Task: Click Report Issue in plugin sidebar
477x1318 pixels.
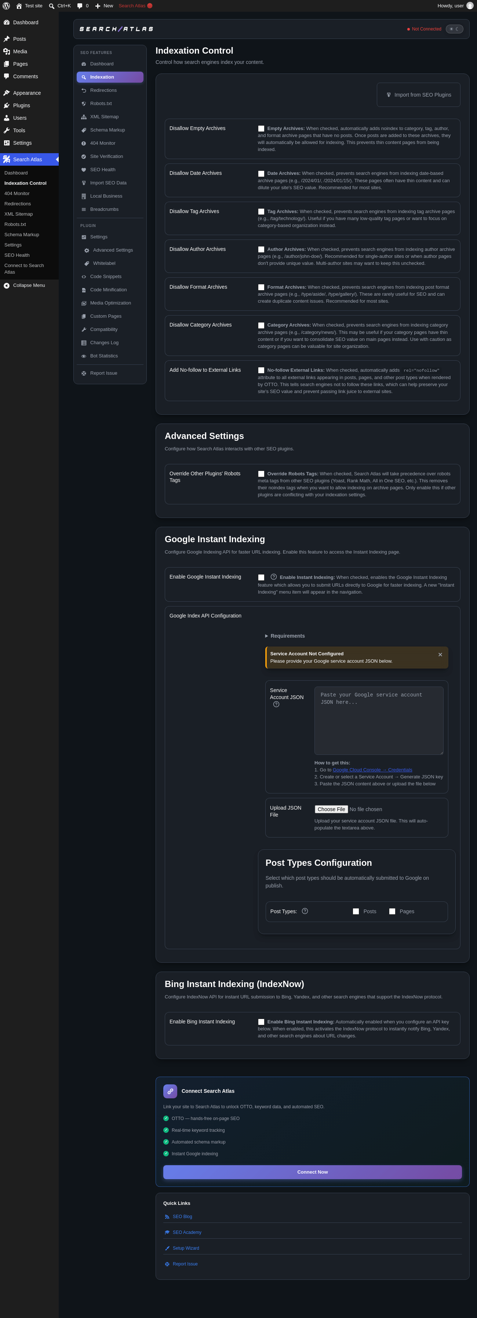Action: [110, 374]
